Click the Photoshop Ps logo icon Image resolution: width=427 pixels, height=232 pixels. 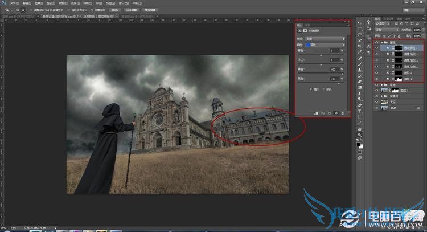(5, 3)
